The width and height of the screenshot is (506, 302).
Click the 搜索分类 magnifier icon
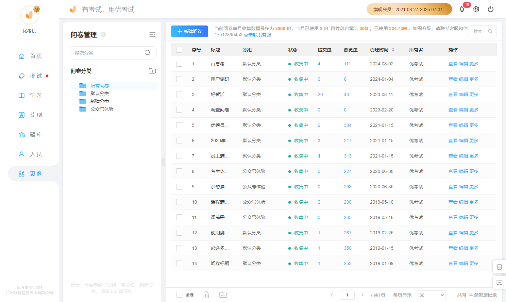point(147,53)
